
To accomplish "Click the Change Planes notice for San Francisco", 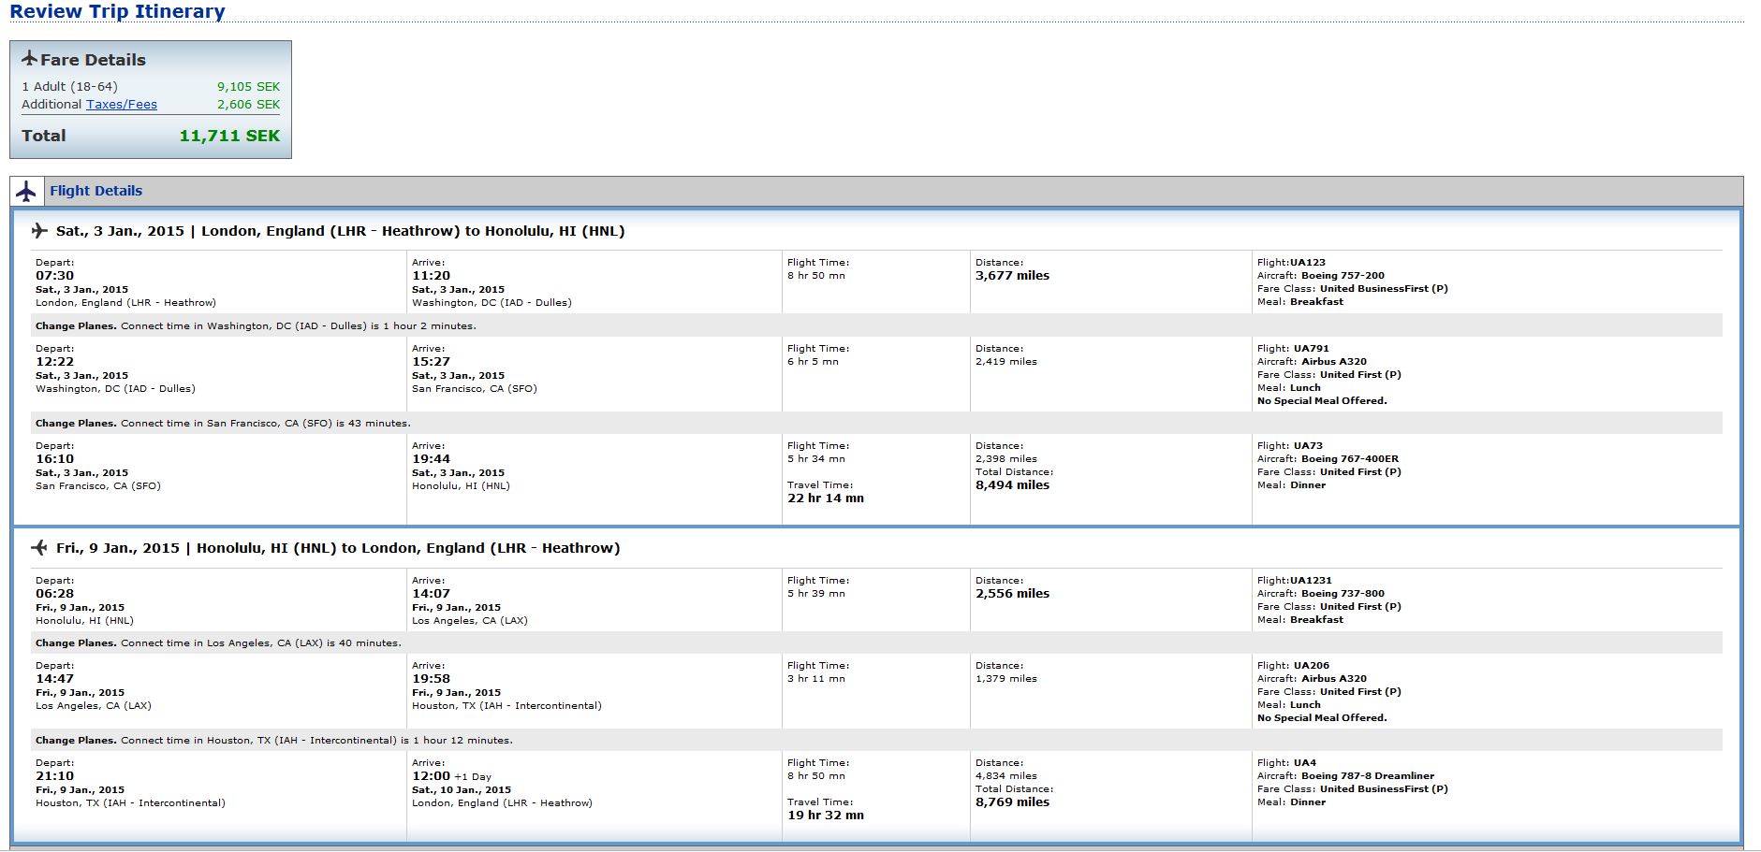I will click(x=223, y=424).
